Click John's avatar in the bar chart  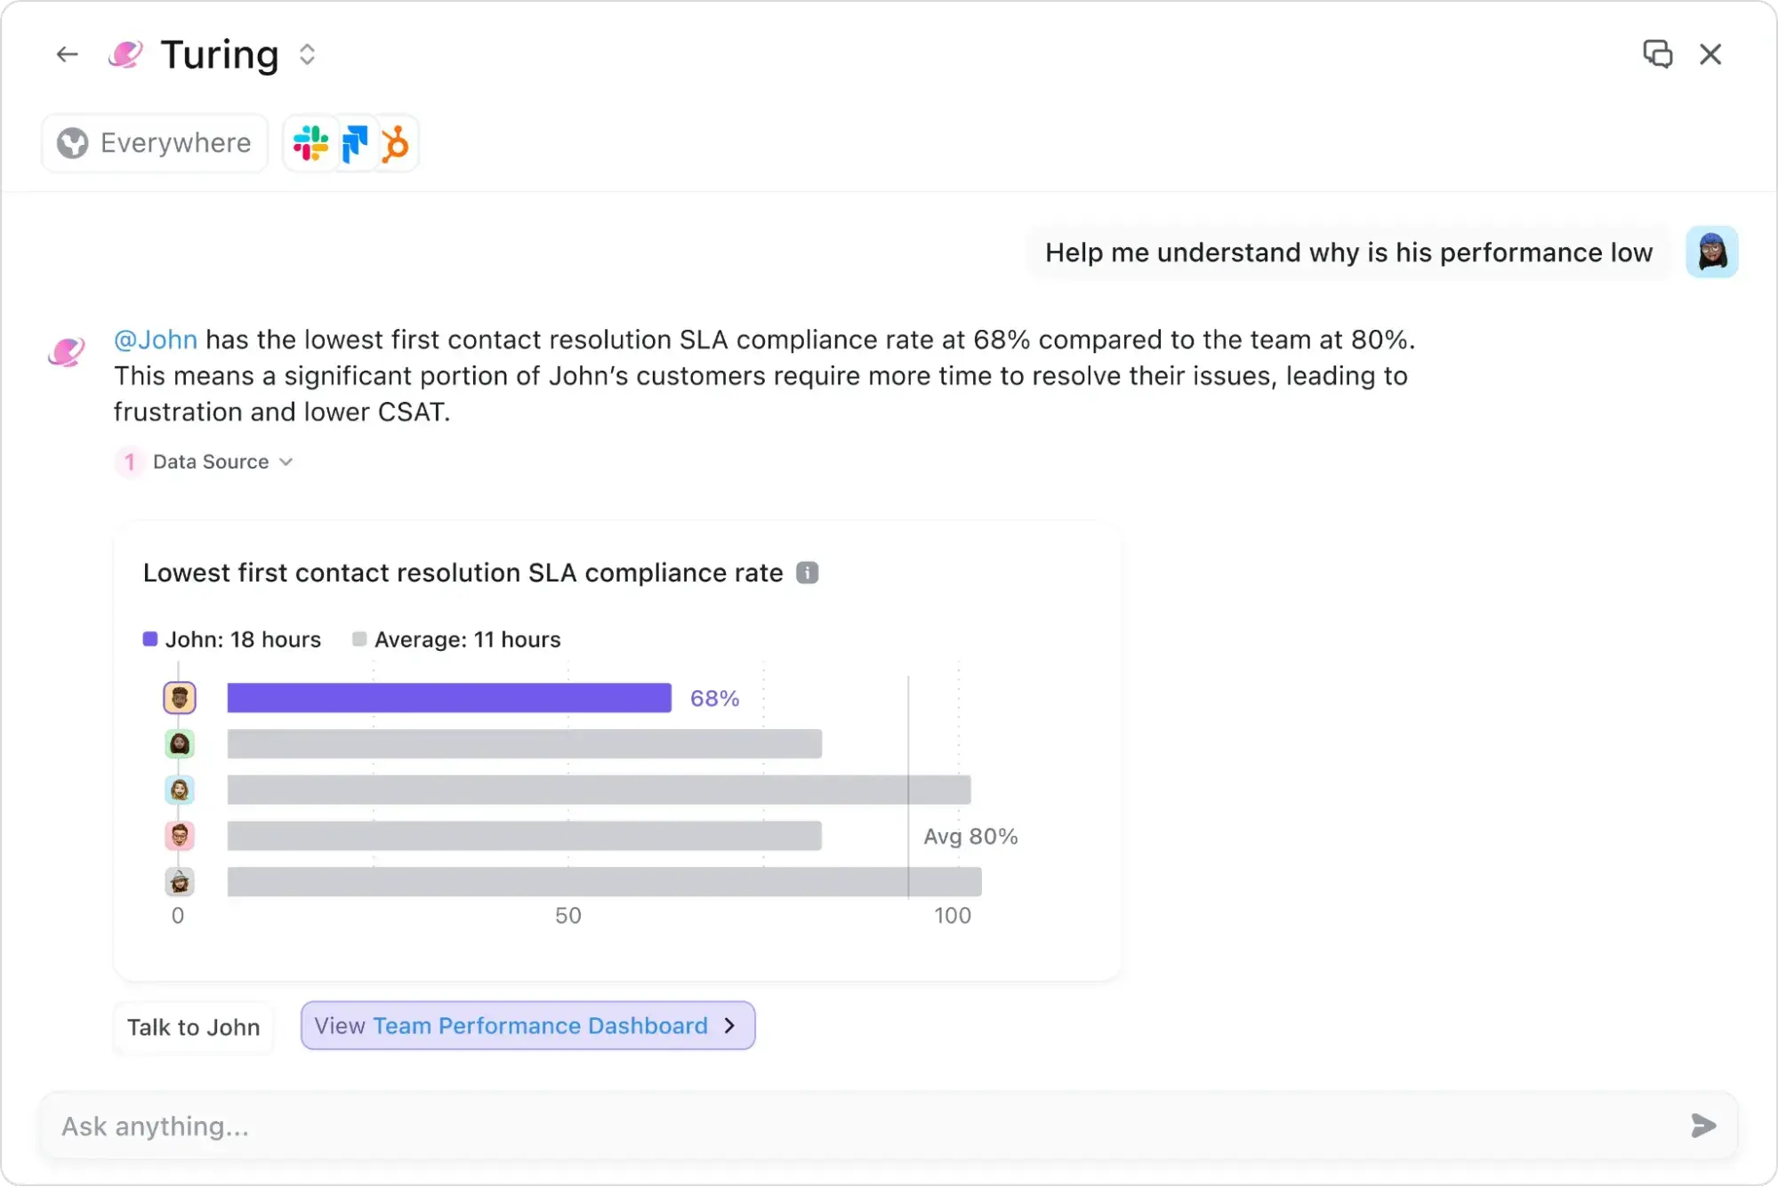coord(179,698)
